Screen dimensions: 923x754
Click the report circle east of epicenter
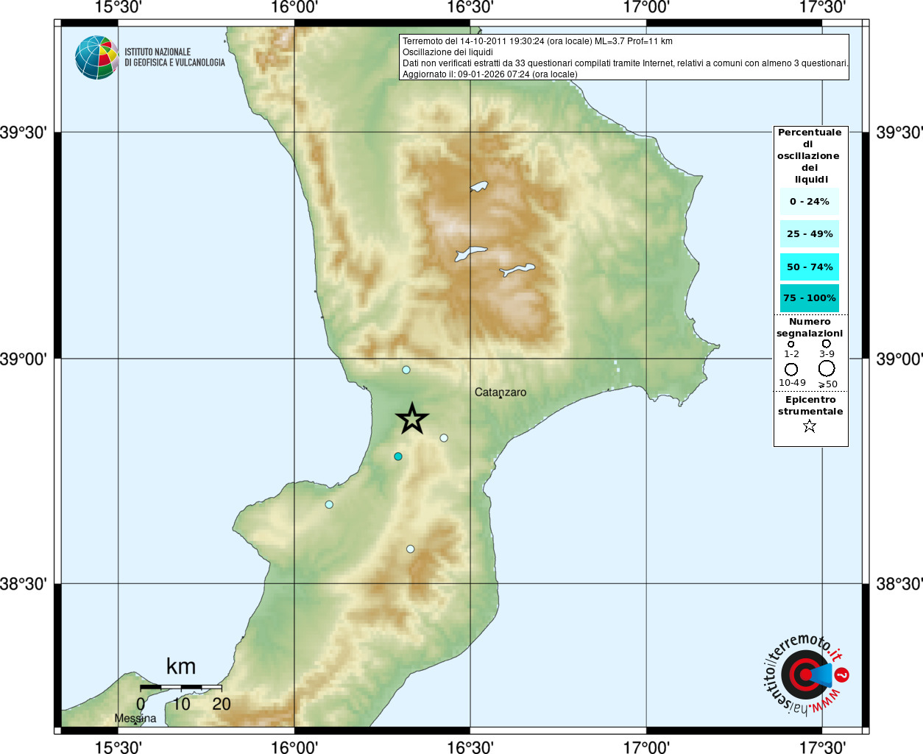coord(444,438)
